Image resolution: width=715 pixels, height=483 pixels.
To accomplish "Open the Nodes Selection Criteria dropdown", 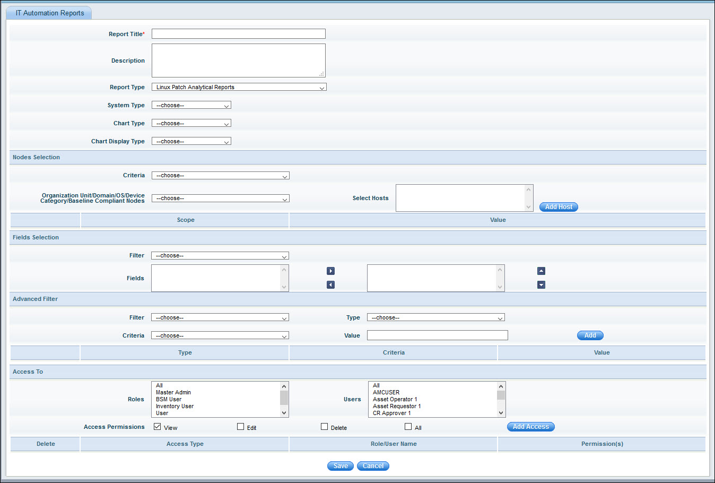I will [220, 176].
